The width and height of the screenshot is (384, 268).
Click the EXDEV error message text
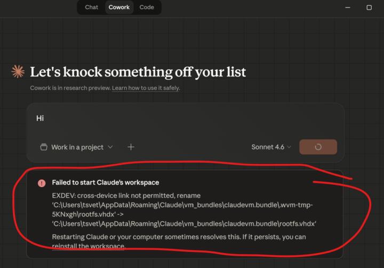coord(184,210)
